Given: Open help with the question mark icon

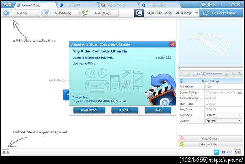Looking at the screenshot, I should (x=221, y=5).
